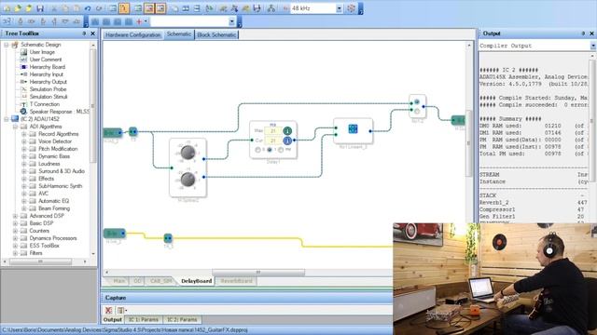The height and width of the screenshot is (335, 597).
Task: Click the schematic horizontal scrollbar thumb
Action: click(258, 273)
